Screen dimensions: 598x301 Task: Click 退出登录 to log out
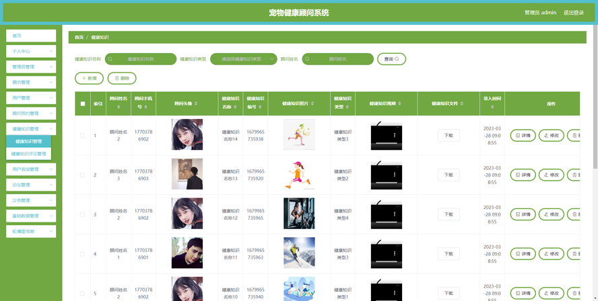pyautogui.click(x=574, y=13)
